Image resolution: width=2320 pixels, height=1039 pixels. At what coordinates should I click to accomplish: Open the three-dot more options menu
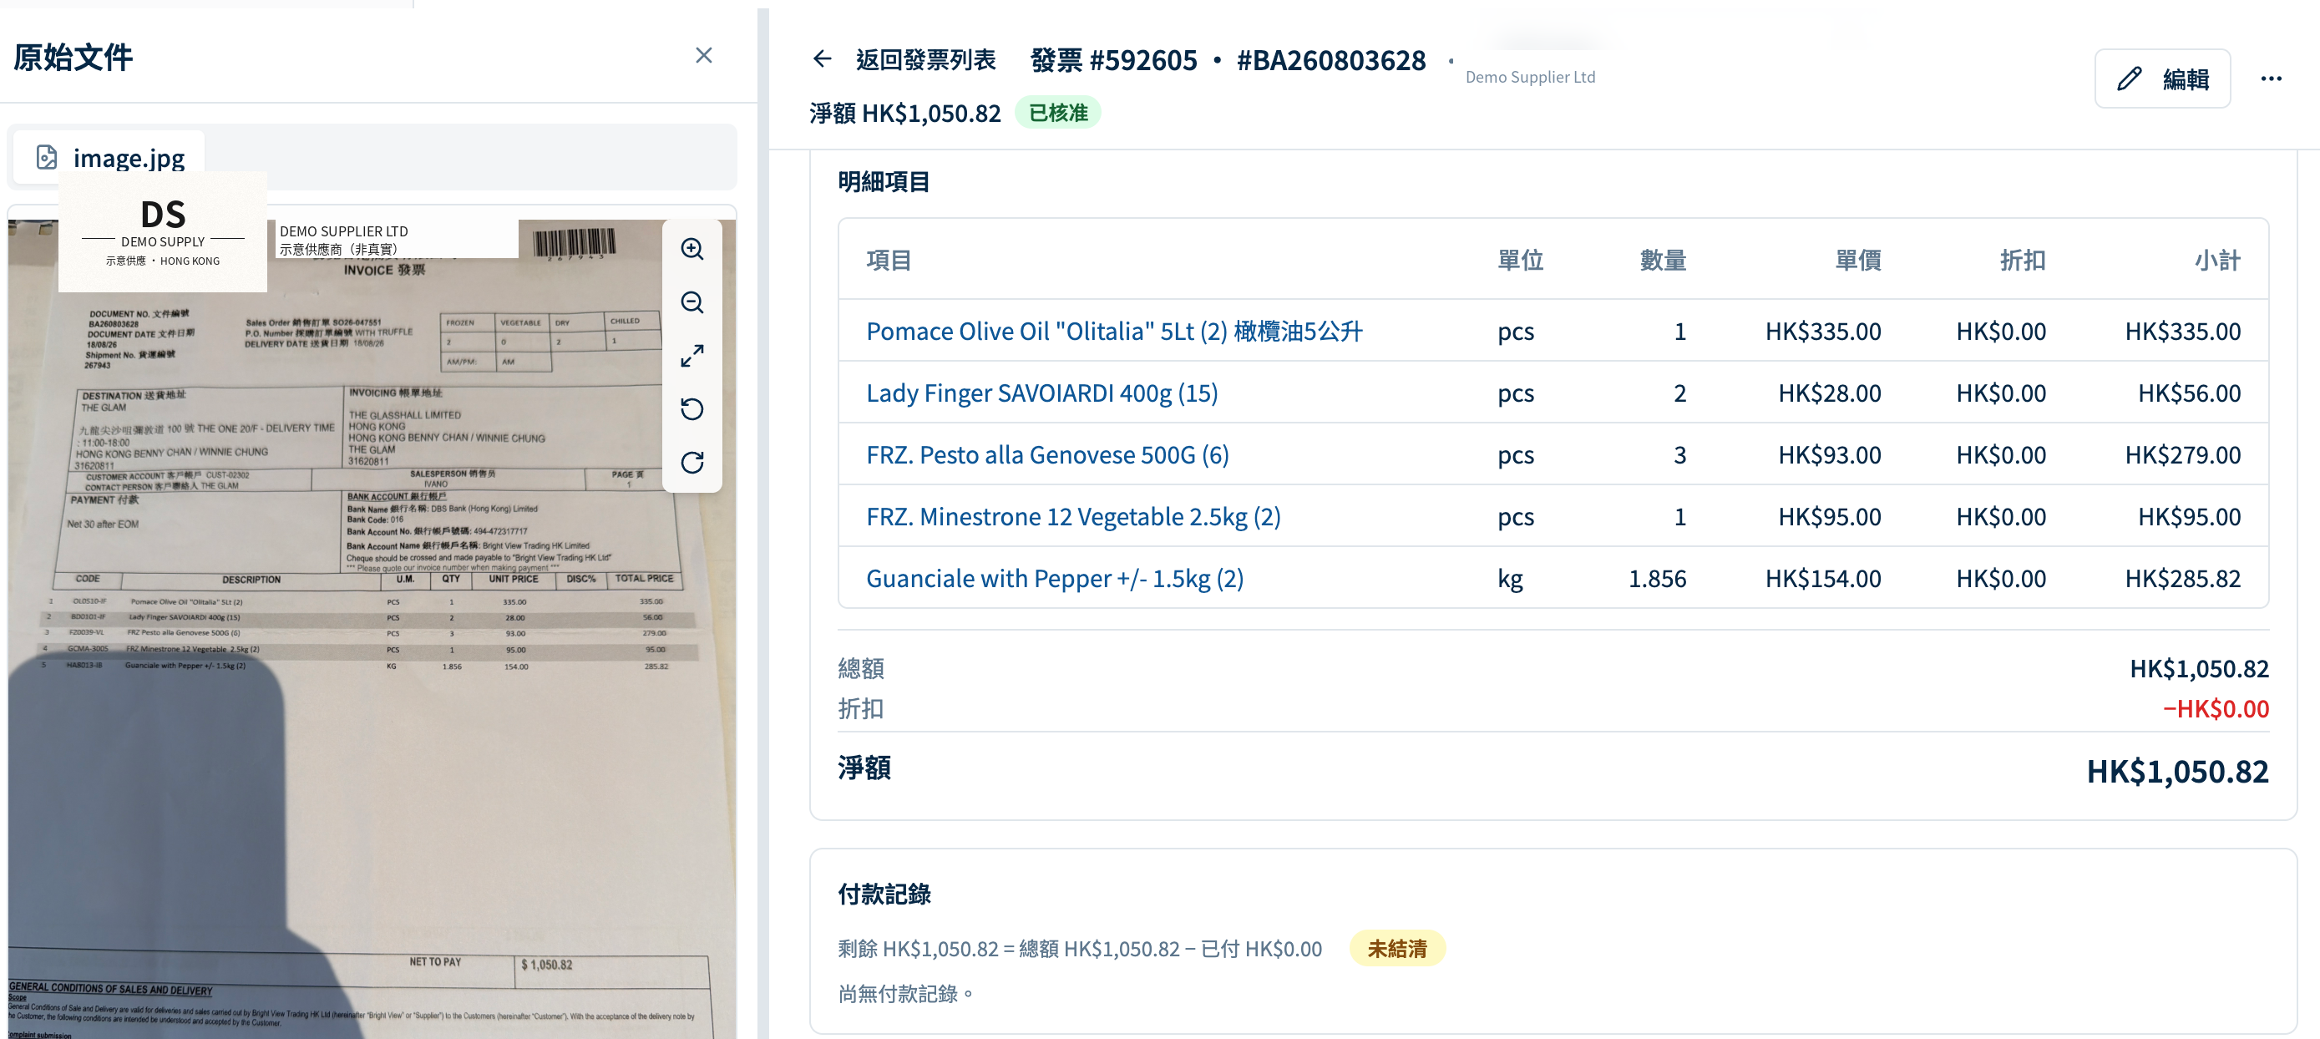2271,79
